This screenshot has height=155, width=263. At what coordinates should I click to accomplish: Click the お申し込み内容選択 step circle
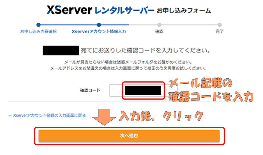point(38,25)
